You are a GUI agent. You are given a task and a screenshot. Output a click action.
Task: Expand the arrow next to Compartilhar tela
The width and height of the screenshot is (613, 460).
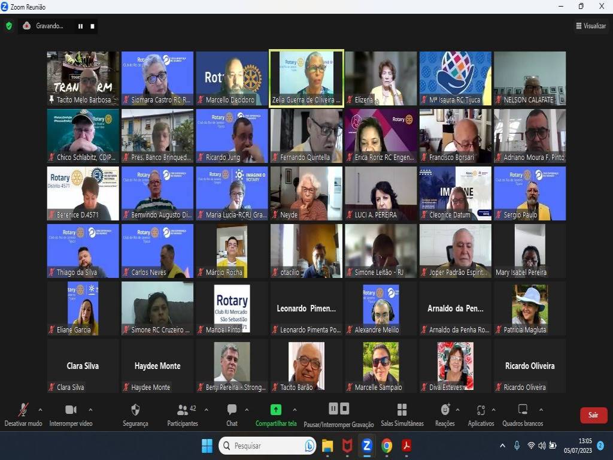tap(295, 410)
